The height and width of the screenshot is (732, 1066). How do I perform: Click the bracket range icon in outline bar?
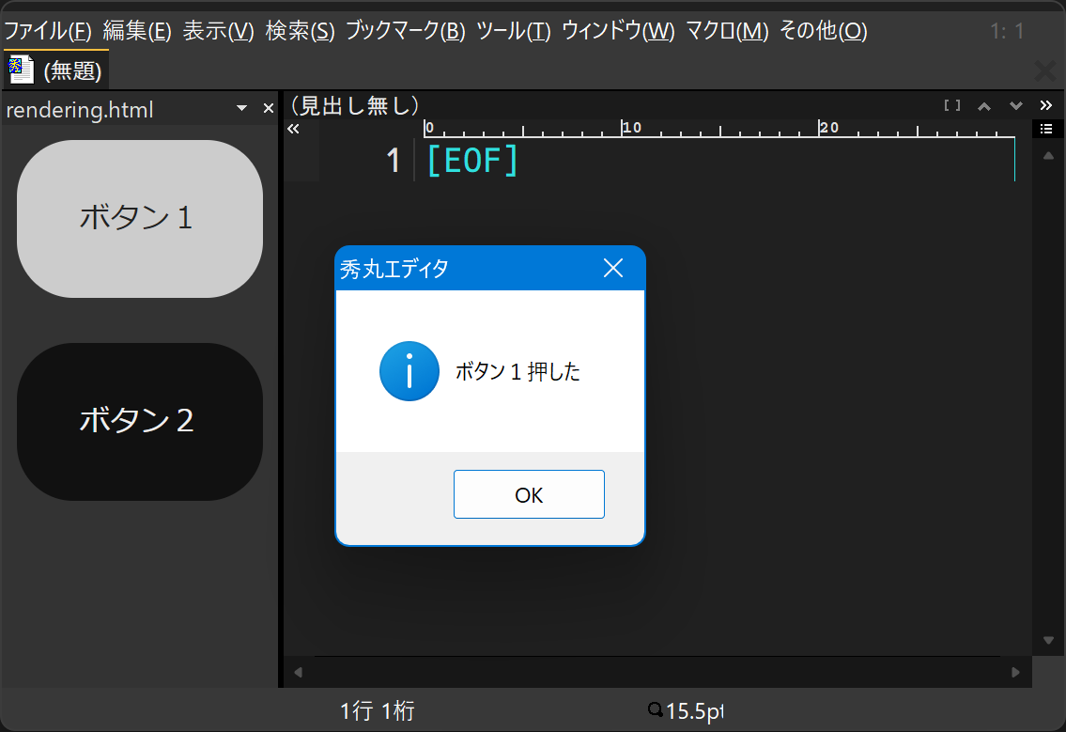(952, 105)
